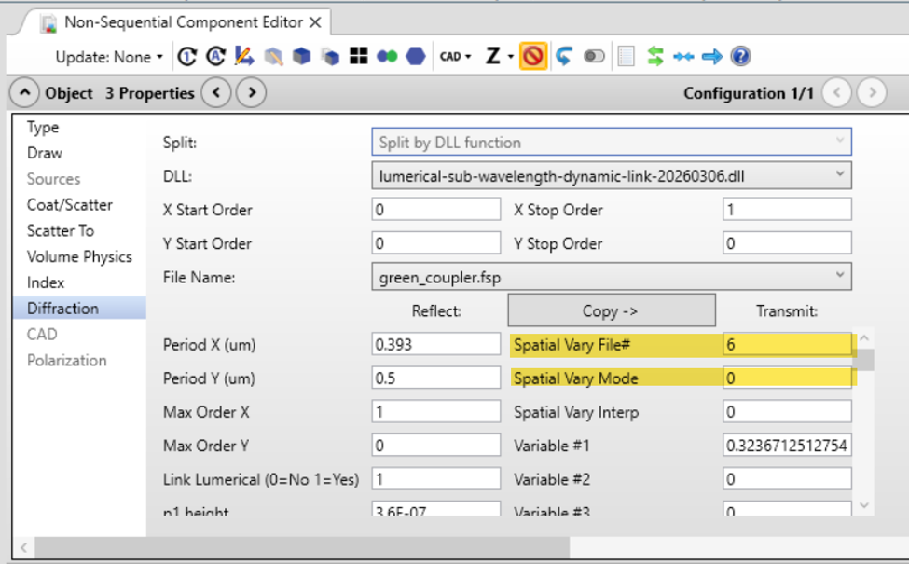Select Non-Sequential Component Editor tab
The image size is (909, 564).
point(183,22)
